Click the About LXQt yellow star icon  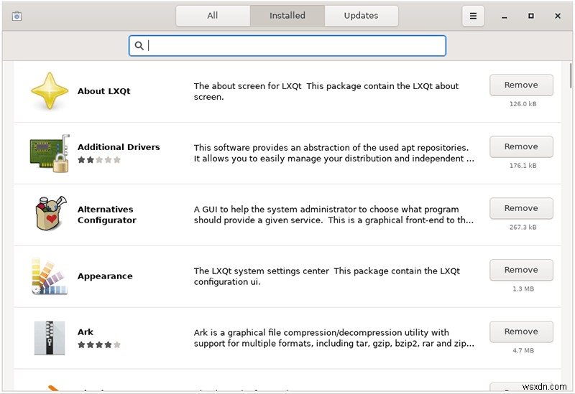click(x=50, y=91)
